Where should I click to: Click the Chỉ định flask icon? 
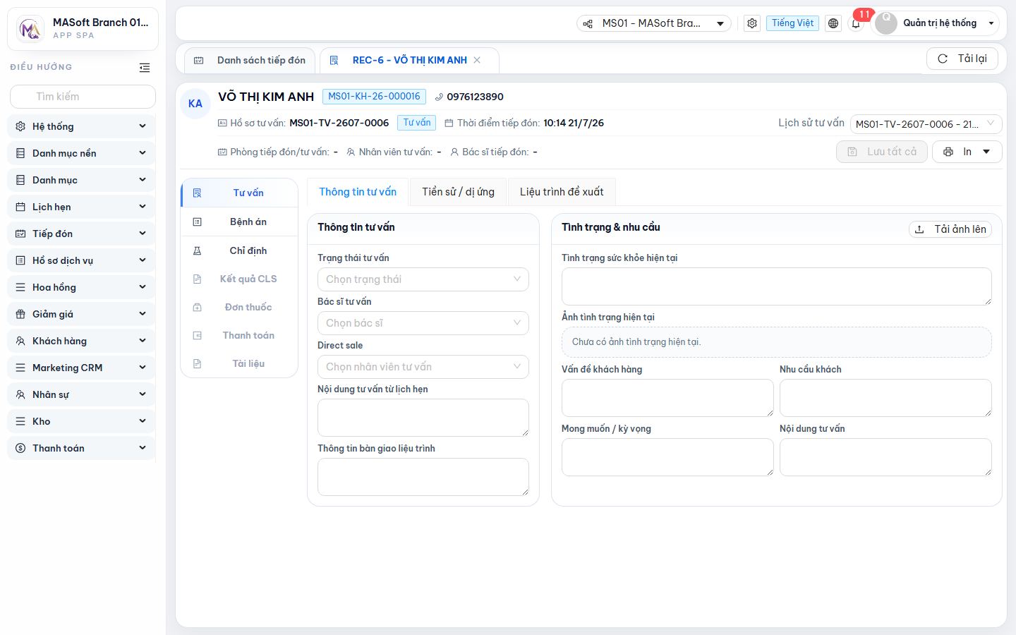click(198, 250)
